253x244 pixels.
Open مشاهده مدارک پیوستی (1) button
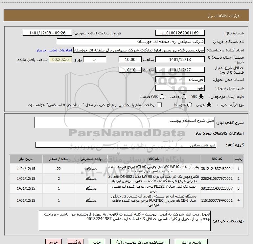(140, 242)
